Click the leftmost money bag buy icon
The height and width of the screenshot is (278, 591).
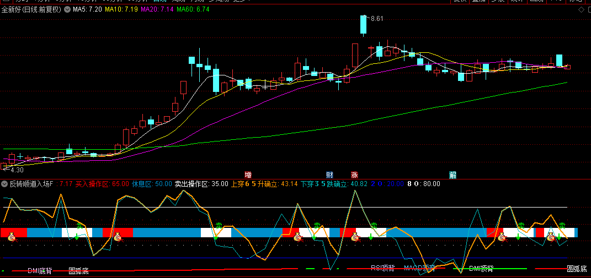[12, 237]
